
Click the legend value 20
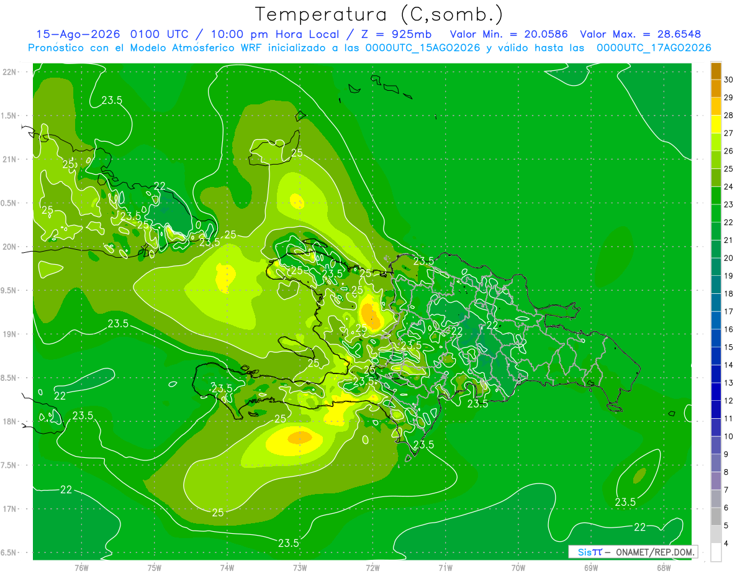click(x=729, y=258)
